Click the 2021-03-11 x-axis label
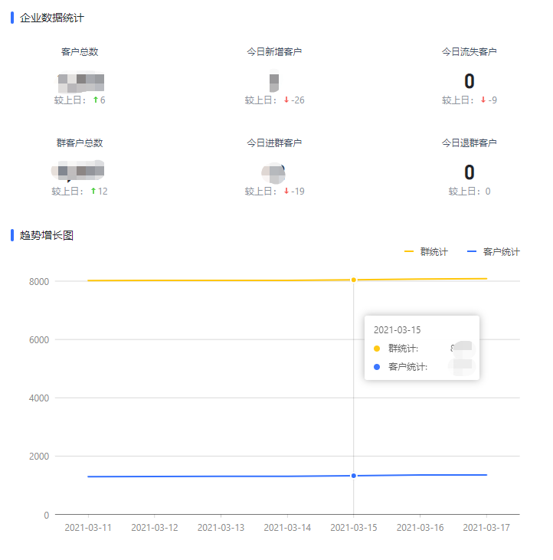Screen dimensions: 553x560 click(88, 528)
